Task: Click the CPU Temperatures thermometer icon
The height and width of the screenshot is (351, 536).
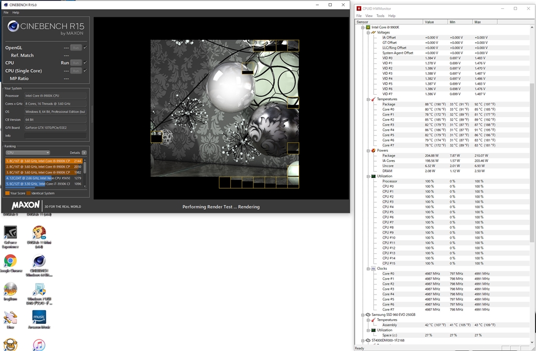Action: [373, 99]
